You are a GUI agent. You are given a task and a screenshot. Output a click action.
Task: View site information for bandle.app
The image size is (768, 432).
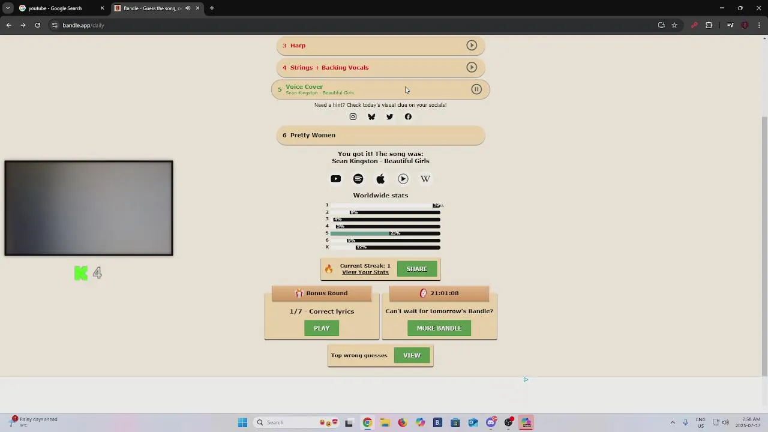(55, 25)
